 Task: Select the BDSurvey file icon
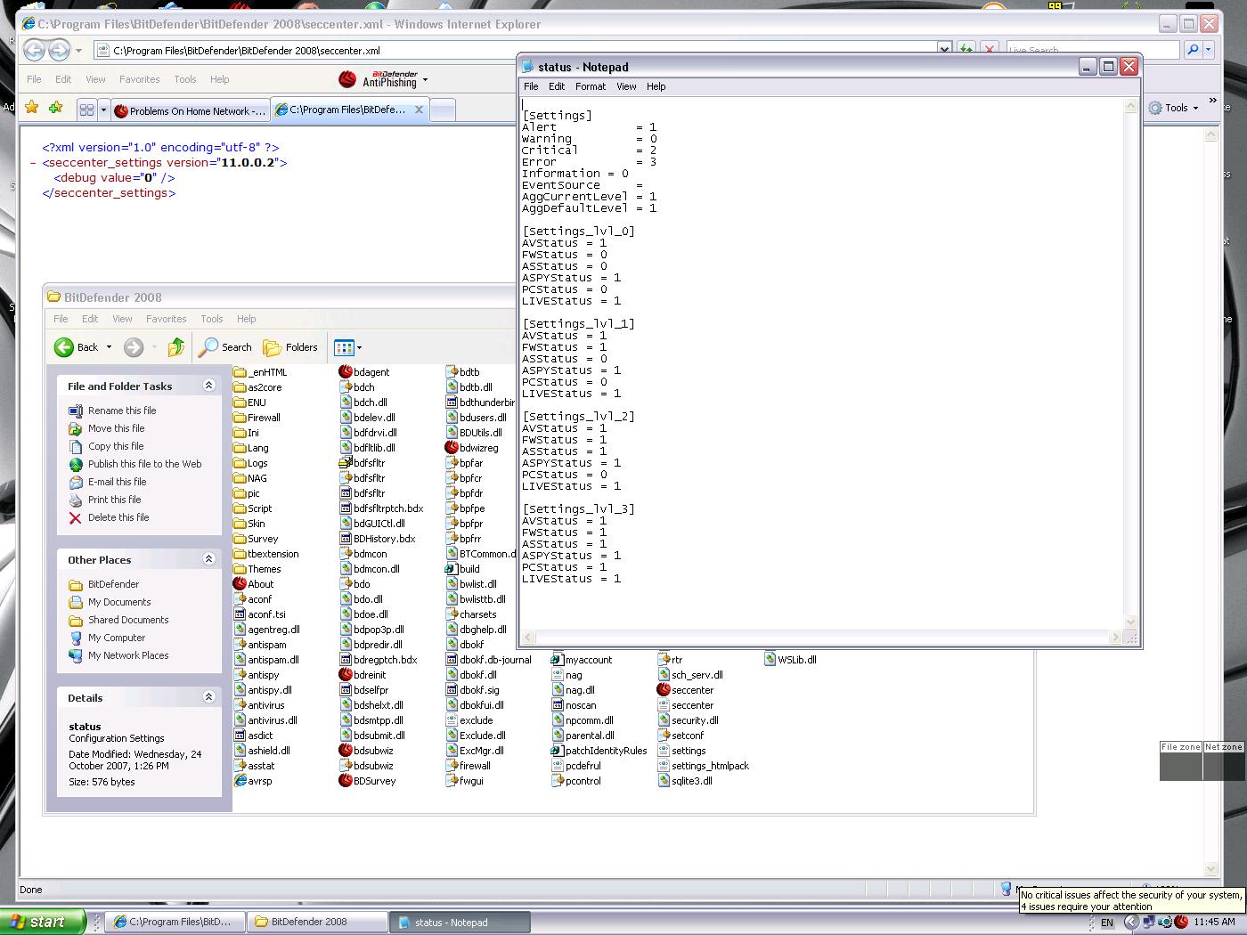click(x=346, y=781)
